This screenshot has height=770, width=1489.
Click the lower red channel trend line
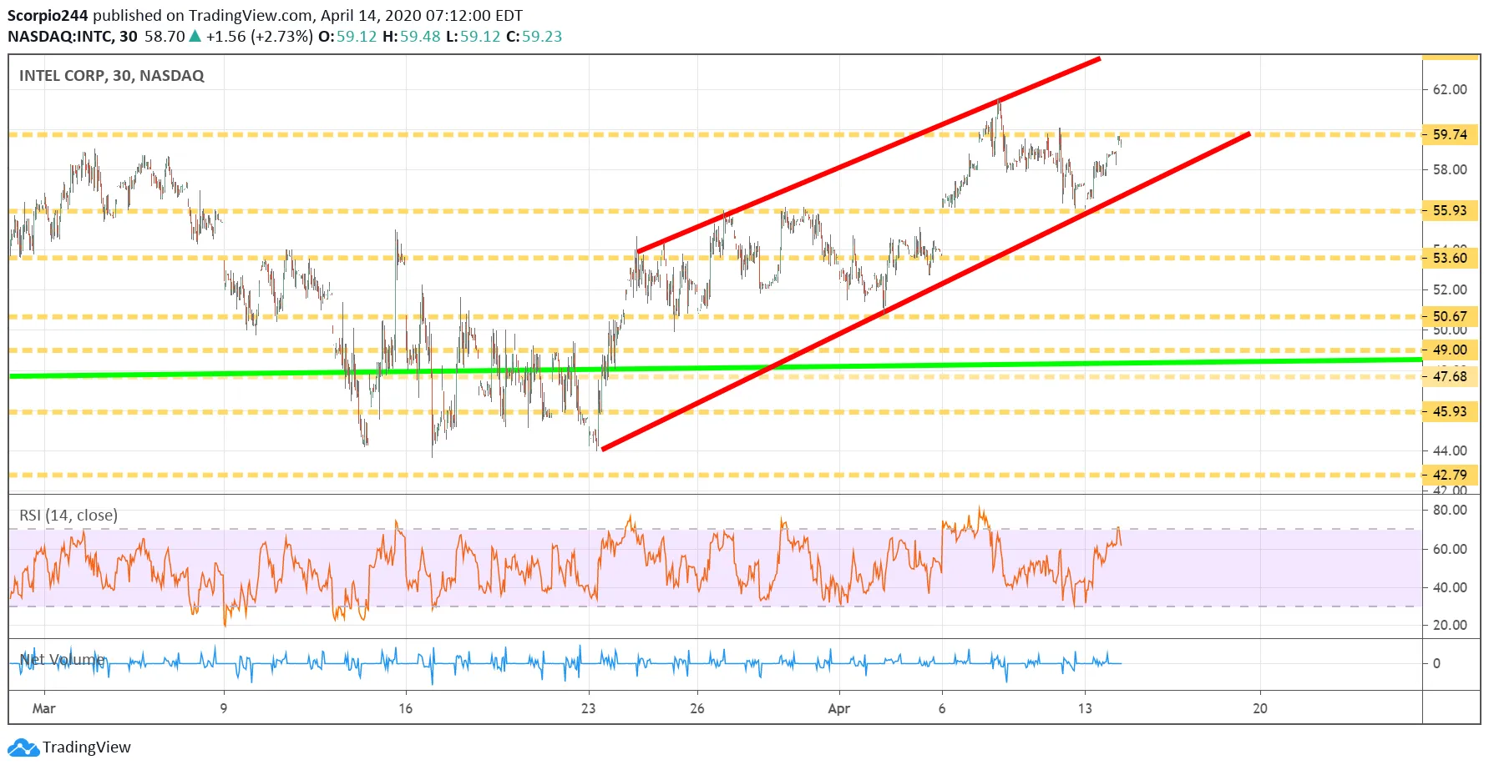(x=925, y=291)
